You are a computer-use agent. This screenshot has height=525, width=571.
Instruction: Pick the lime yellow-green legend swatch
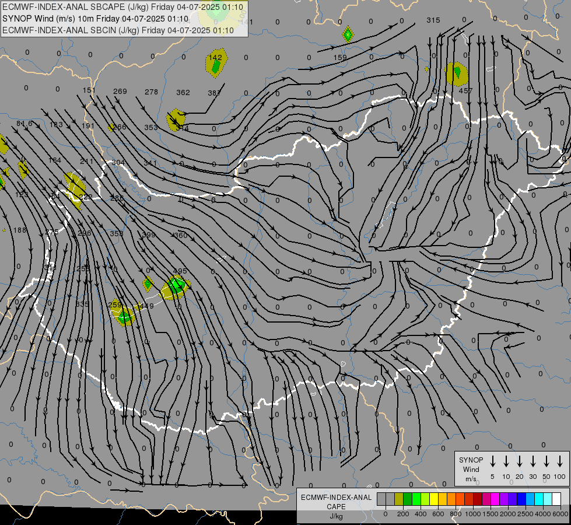[425, 499]
